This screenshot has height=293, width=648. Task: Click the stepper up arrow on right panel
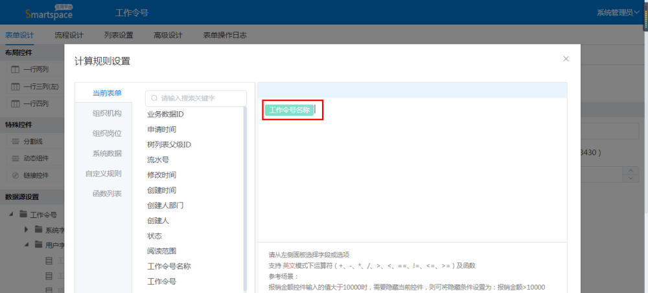631,171
